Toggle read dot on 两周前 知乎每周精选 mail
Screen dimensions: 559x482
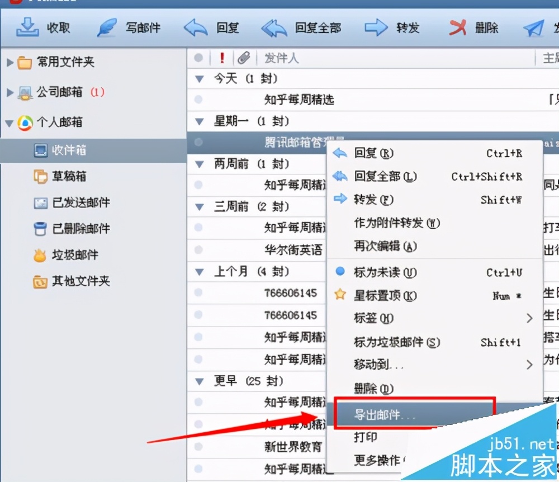(x=198, y=185)
